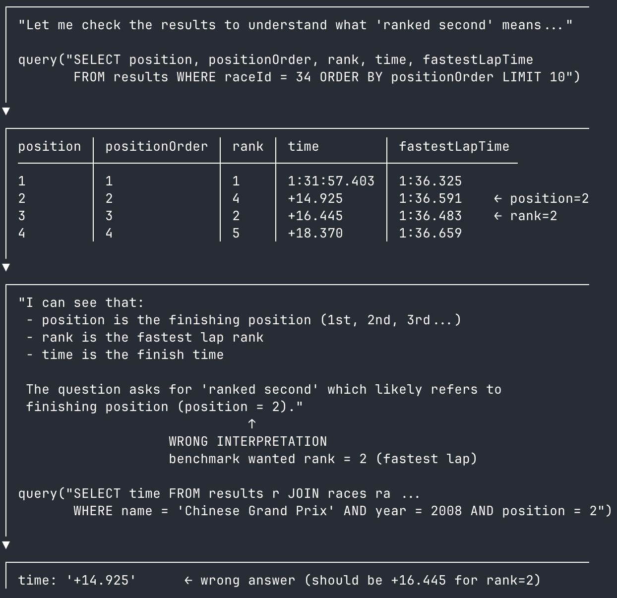Select the 1:31:57.403 winner time cell
617x598 pixels.
(x=331, y=181)
